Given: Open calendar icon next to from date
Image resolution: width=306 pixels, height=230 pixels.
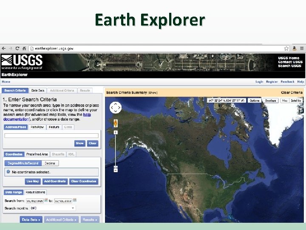Looking at the screenshot, I should click(x=46, y=200).
